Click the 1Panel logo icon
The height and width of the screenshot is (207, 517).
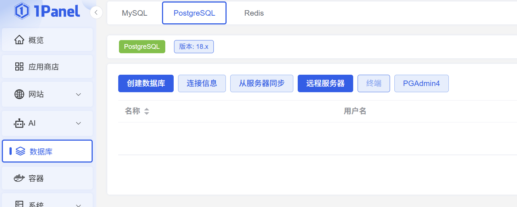coord(22,11)
